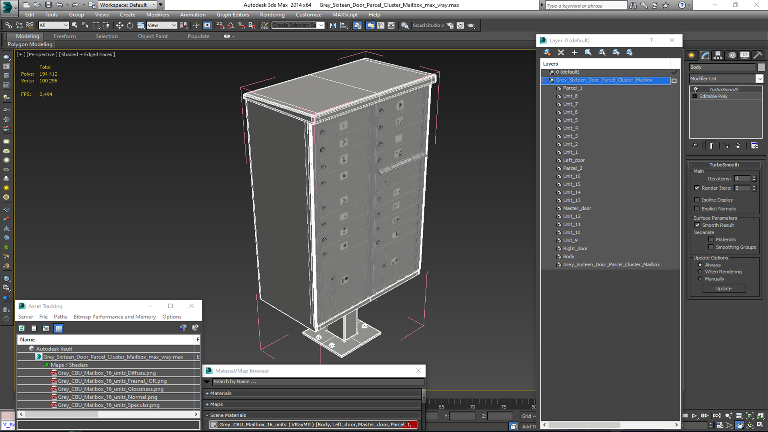Click the Select Object arrow tool
The image size is (768, 432).
(75, 25)
